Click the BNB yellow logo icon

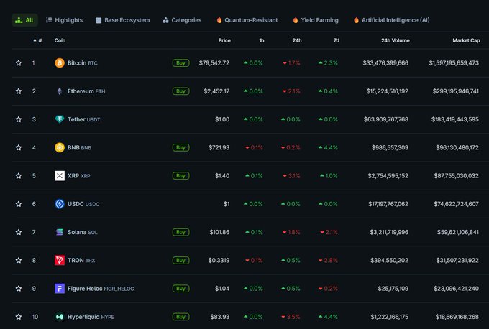pyautogui.click(x=60, y=148)
